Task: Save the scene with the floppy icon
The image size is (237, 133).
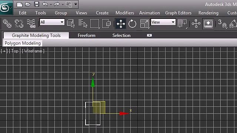Action: (x=37, y=4)
